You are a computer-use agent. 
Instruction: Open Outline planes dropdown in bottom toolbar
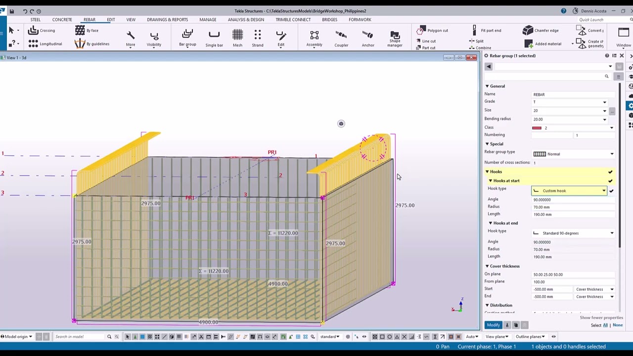pos(530,337)
